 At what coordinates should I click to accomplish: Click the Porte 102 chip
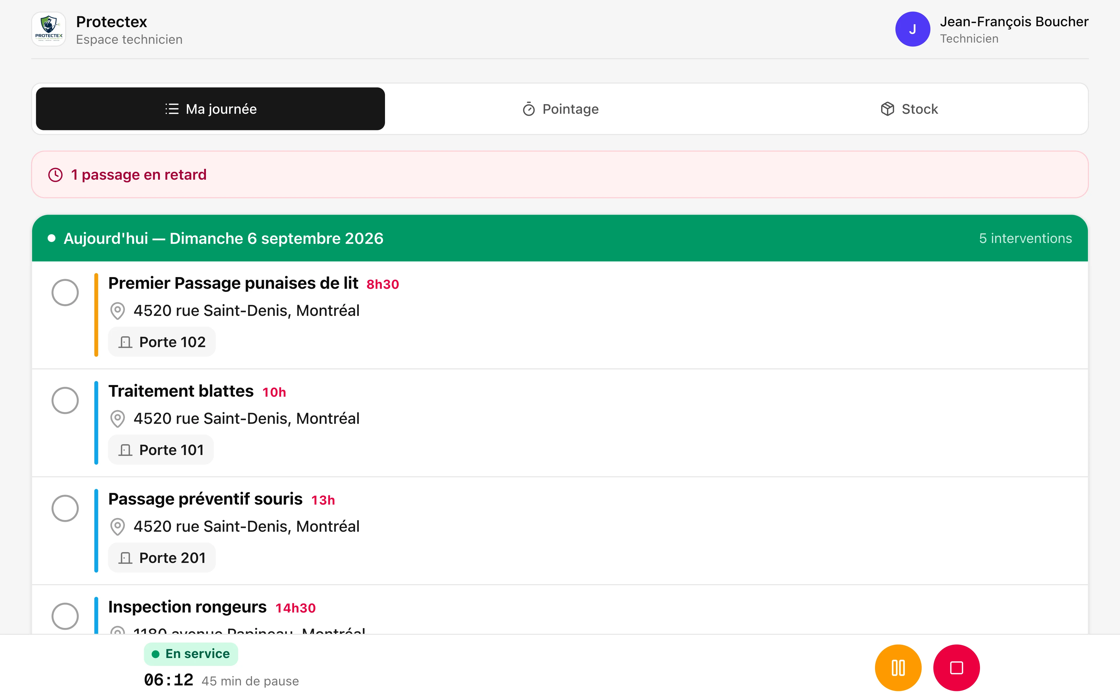pos(162,342)
